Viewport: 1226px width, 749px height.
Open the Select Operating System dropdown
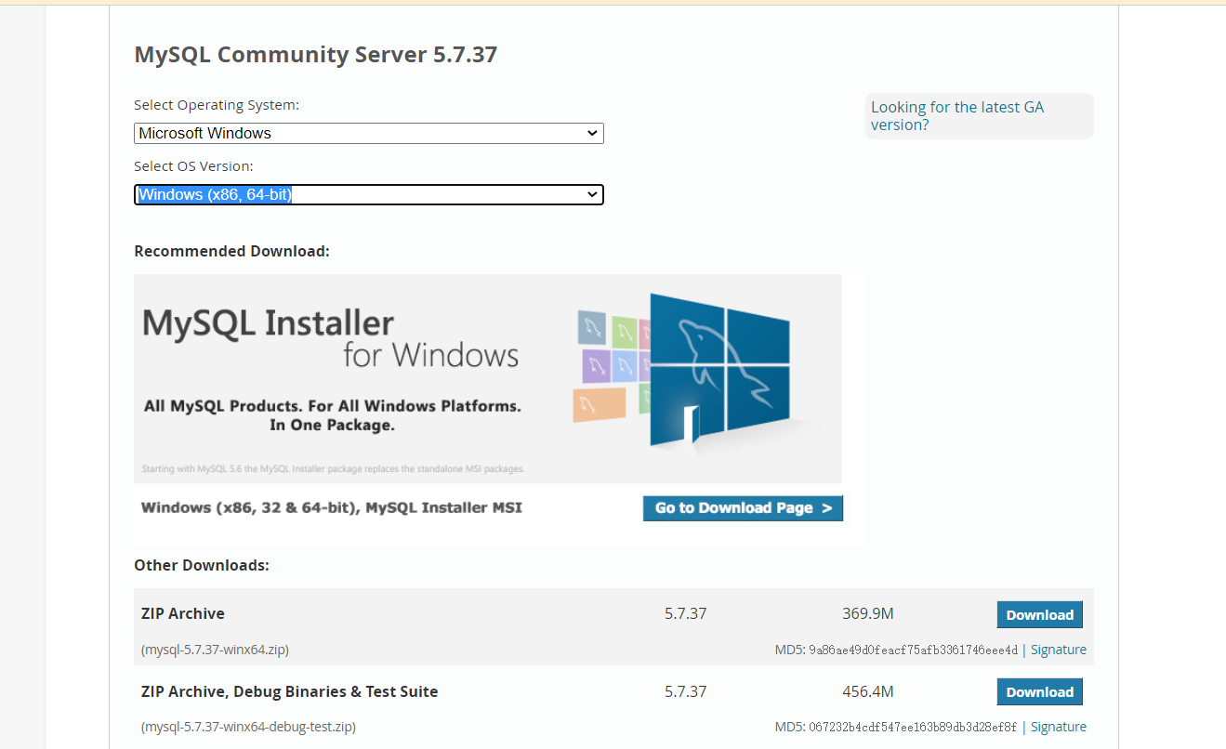369,133
